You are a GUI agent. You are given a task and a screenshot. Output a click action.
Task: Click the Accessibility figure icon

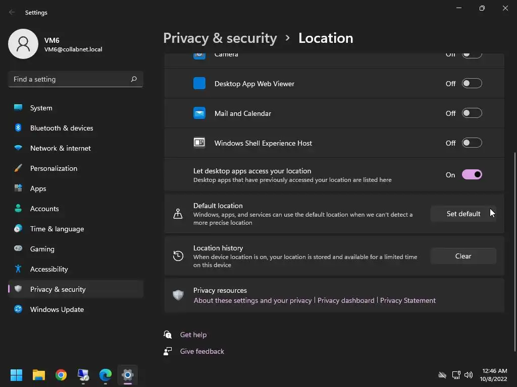[x=18, y=269]
